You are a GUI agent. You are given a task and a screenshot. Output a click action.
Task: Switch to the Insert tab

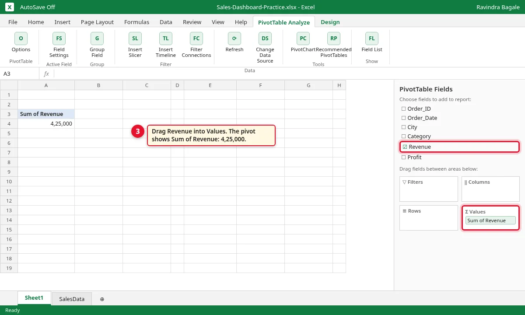point(63,22)
